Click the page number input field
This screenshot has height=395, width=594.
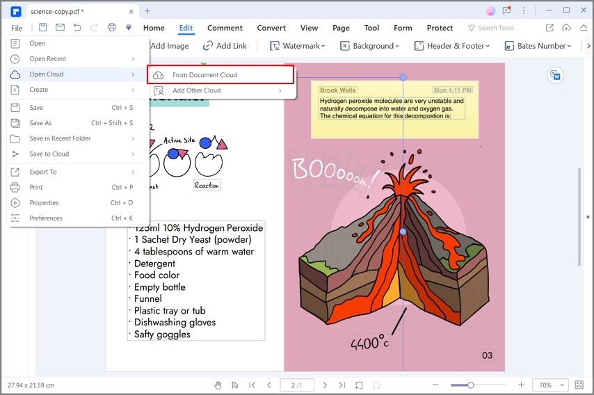coord(297,385)
